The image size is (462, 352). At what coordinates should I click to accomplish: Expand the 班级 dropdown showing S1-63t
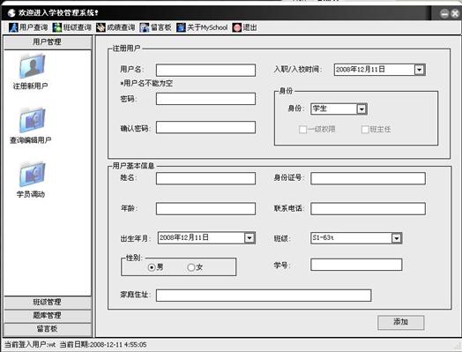tap(396, 238)
